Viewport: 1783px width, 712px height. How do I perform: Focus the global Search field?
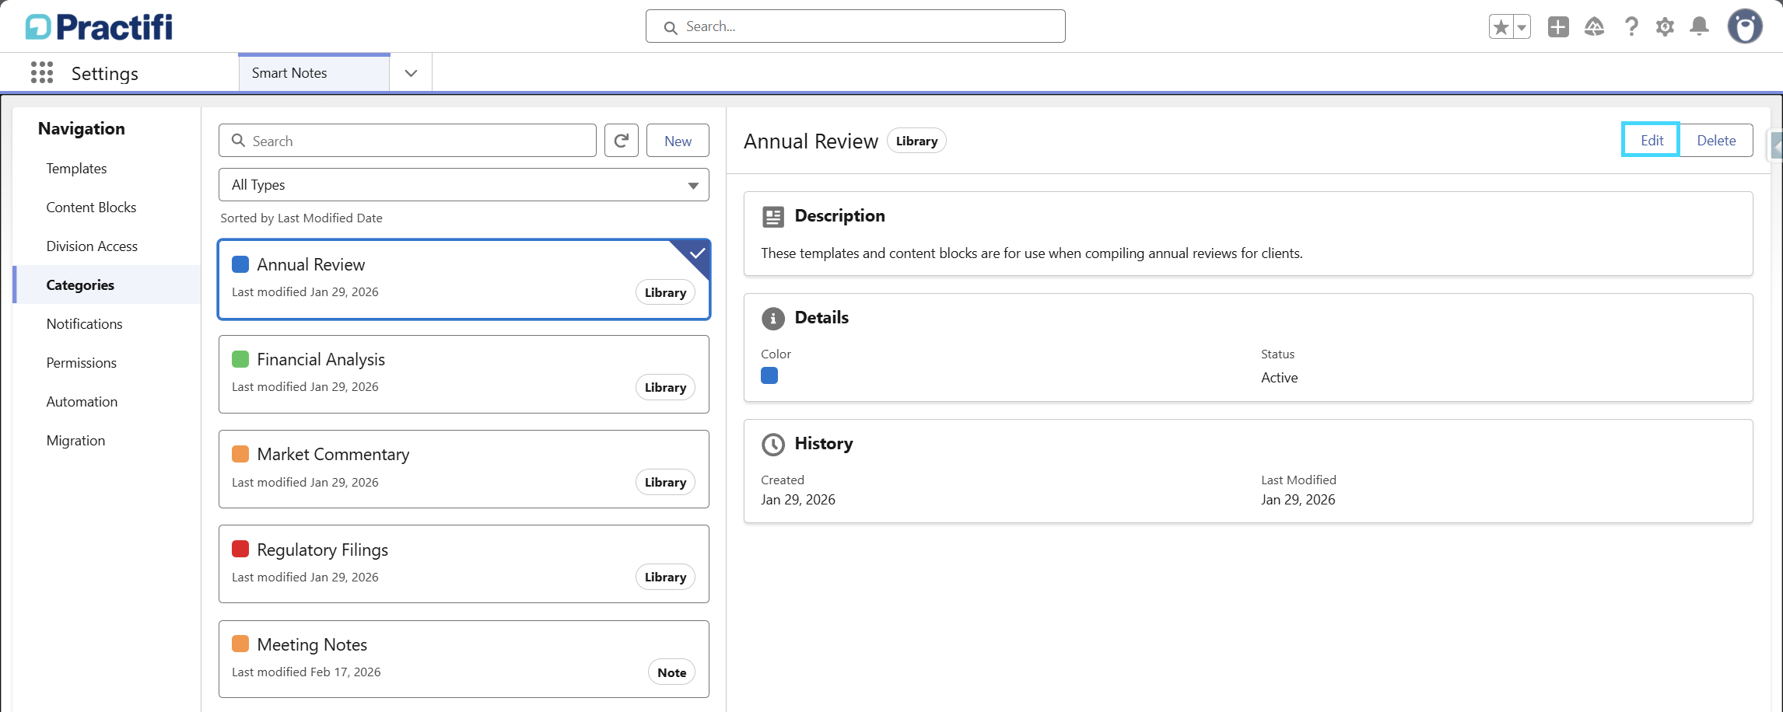(x=855, y=26)
